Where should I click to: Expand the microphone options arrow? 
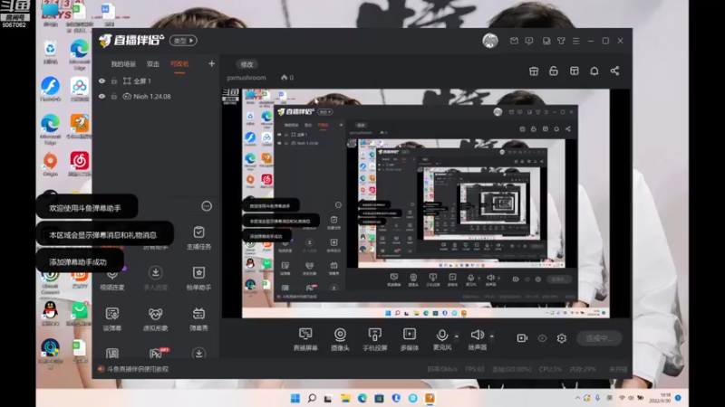(457, 336)
